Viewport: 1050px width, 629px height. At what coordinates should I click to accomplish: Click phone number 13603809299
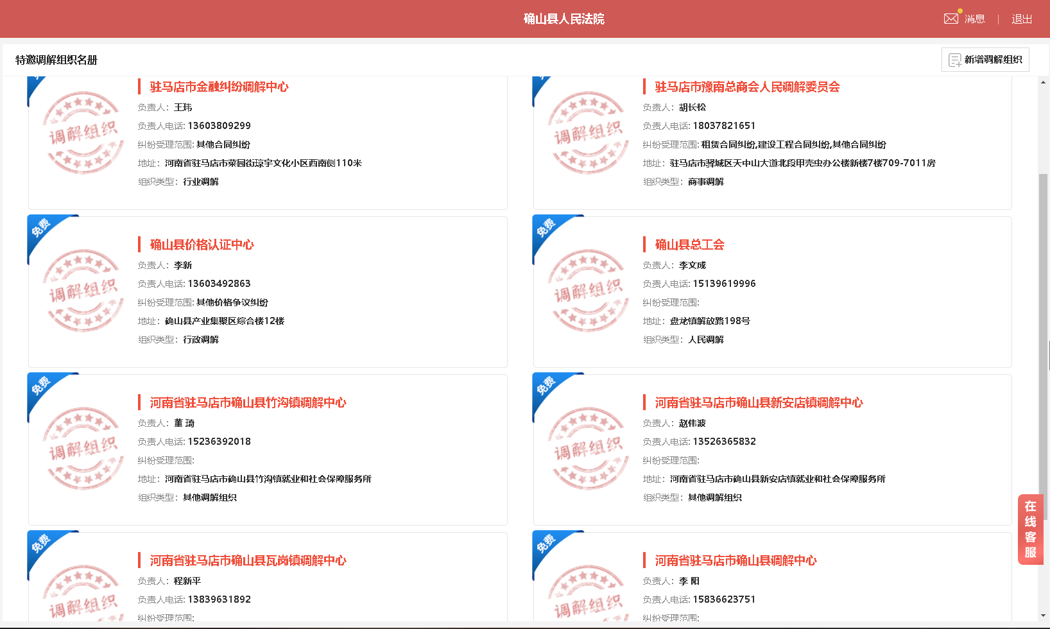tap(219, 126)
